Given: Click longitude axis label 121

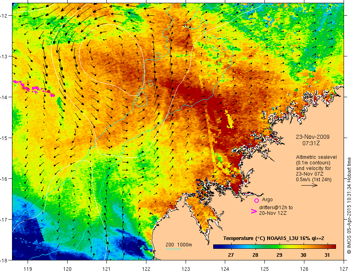Looking at the screenshot, I should coord(107,269).
